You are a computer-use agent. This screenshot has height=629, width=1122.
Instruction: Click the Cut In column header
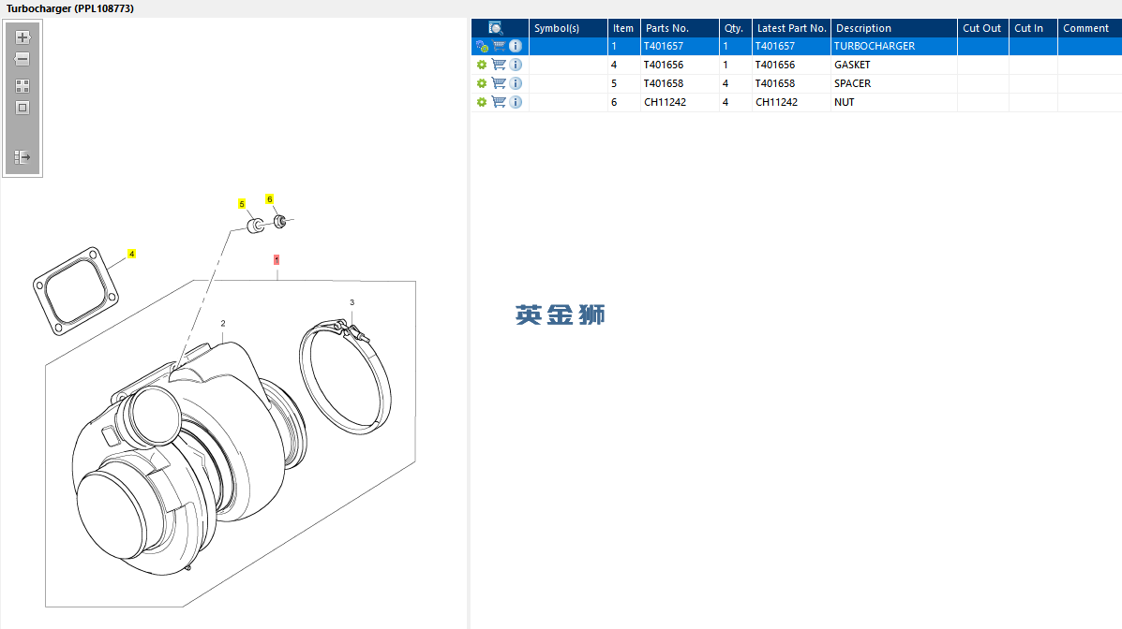point(1033,28)
